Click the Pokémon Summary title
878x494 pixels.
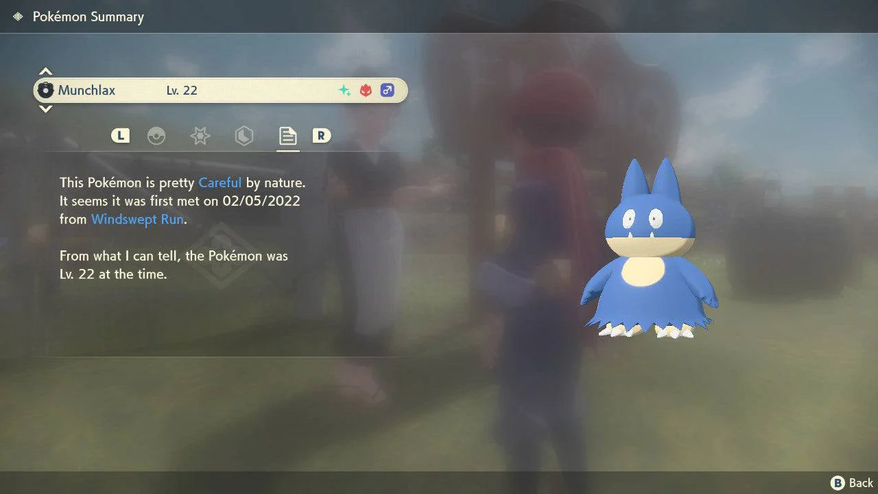(88, 16)
